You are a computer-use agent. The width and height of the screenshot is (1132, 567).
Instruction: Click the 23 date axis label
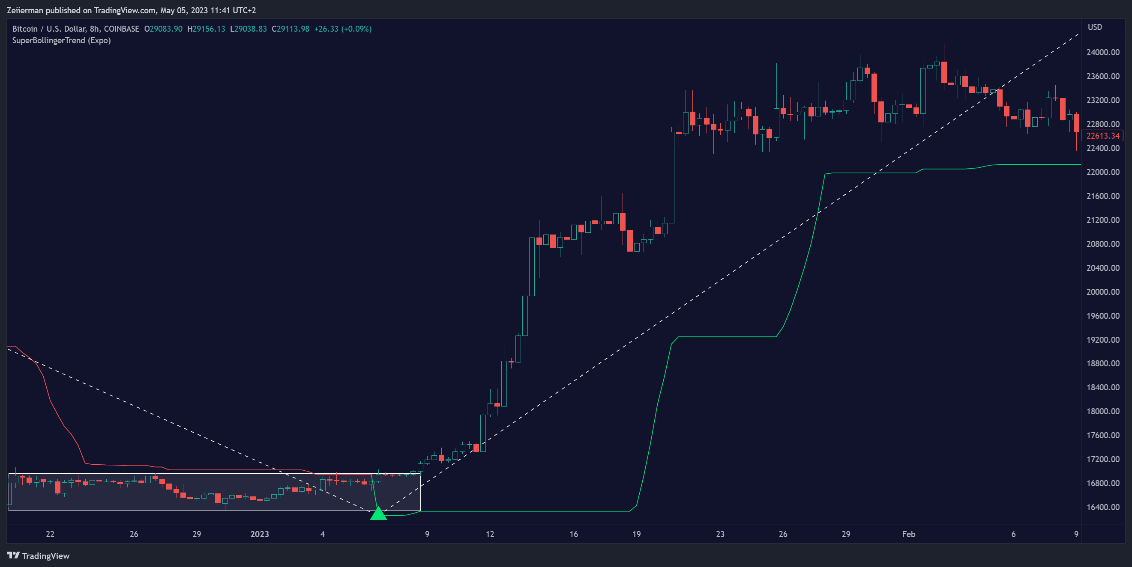tap(720, 534)
